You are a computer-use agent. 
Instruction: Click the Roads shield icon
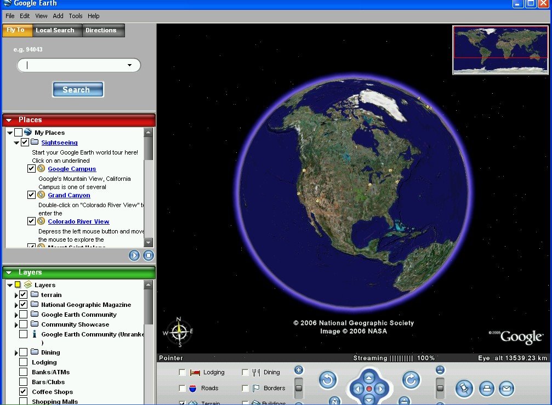click(x=192, y=388)
